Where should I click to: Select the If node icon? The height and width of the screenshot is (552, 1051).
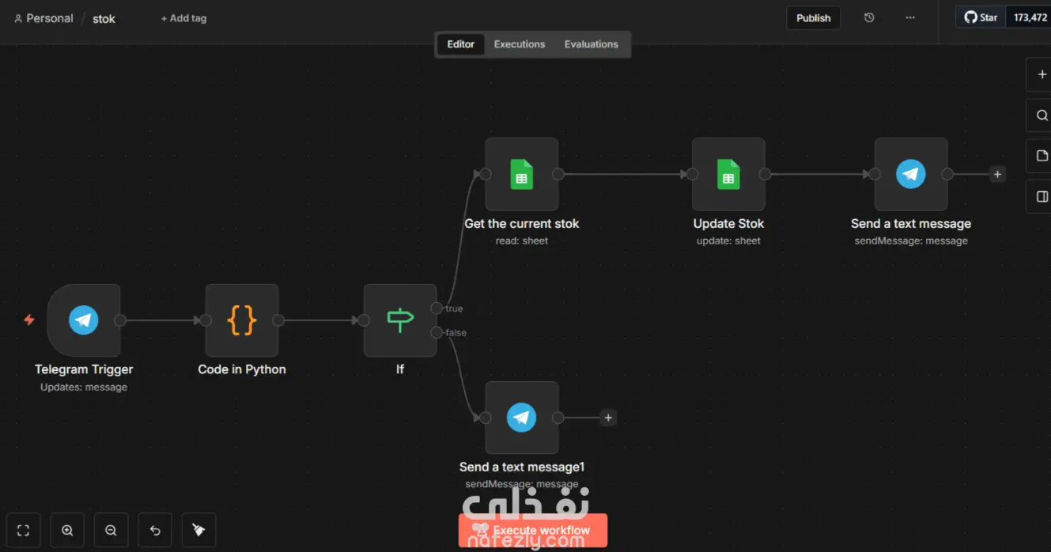(400, 320)
